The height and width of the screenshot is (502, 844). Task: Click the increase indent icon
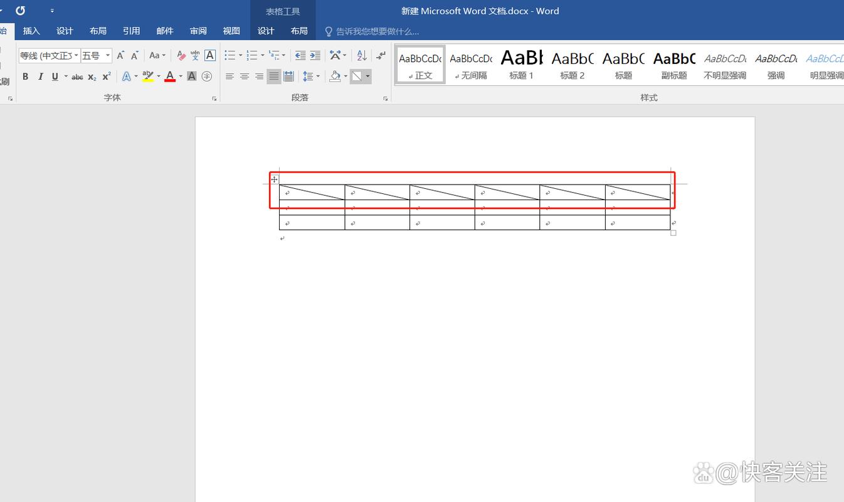[315, 55]
